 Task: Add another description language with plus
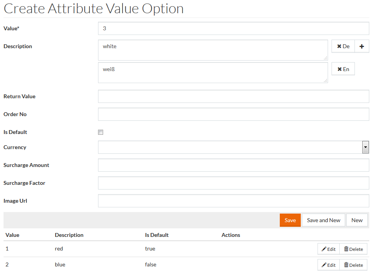(x=361, y=46)
